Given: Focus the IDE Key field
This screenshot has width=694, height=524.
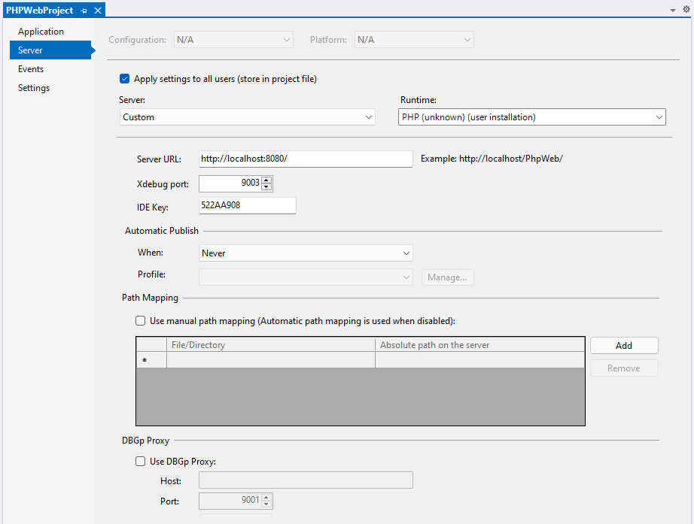Looking at the screenshot, I should pos(248,206).
